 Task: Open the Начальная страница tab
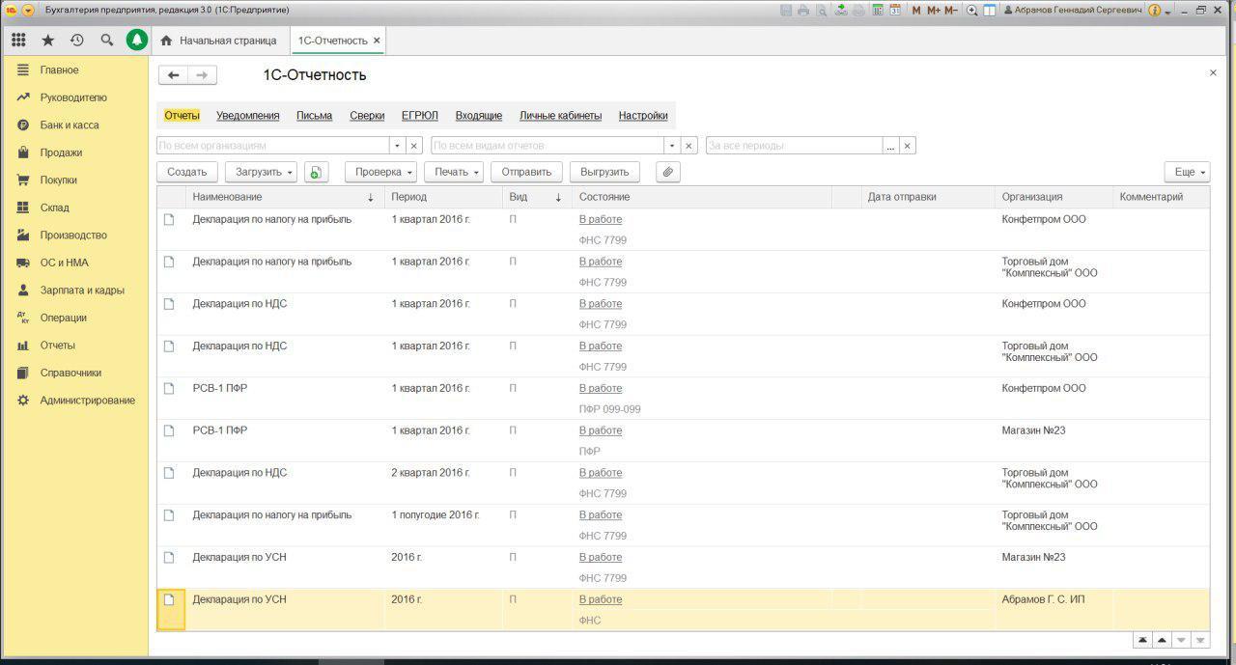[x=219, y=41]
